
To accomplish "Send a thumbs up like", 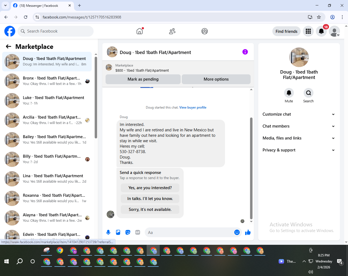I will point(248,232).
